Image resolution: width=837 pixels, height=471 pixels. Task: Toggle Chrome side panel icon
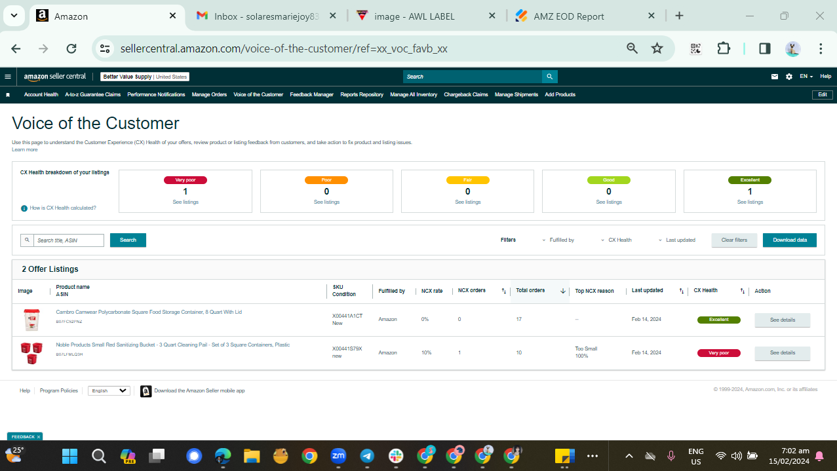pos(765,48)
